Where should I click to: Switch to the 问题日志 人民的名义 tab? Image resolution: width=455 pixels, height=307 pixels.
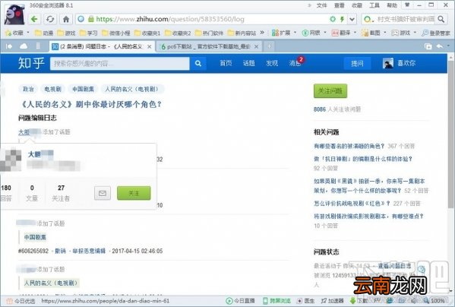102,46
